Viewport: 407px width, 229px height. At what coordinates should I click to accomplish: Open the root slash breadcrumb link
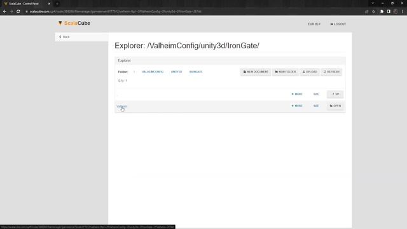pos(134,72)
